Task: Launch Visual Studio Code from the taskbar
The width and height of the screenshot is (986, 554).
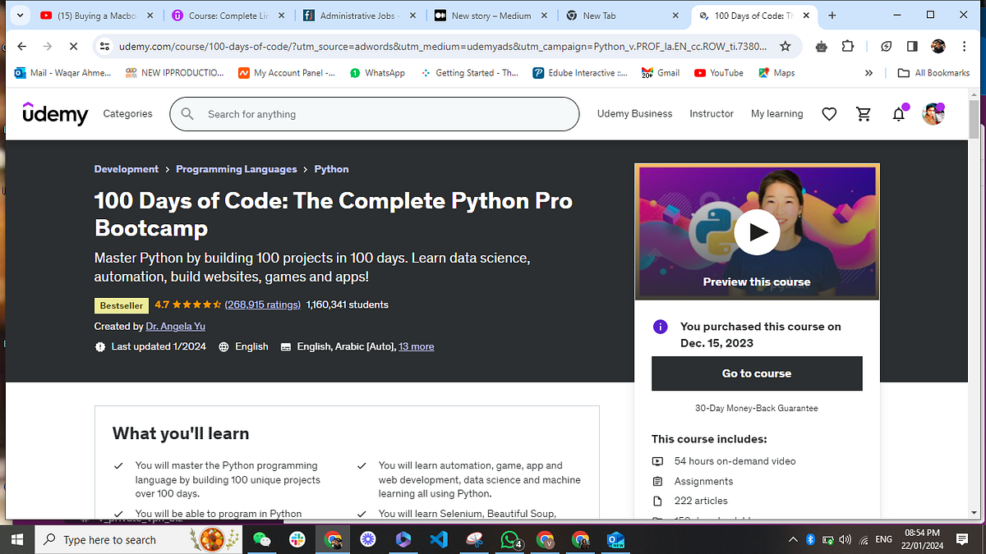Action: 439,539
